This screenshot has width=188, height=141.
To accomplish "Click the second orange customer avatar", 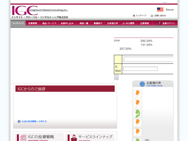I will [x=138, y=104].
